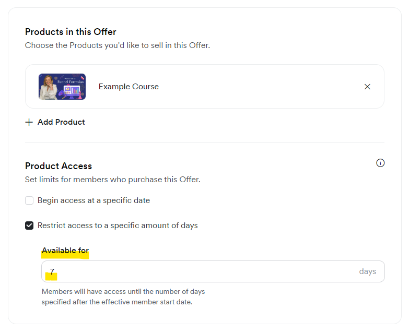Image resolution: width=409 pixels, height=332 pixels.
Task: Open the Product Access info icon
Action: coord(380,163)
